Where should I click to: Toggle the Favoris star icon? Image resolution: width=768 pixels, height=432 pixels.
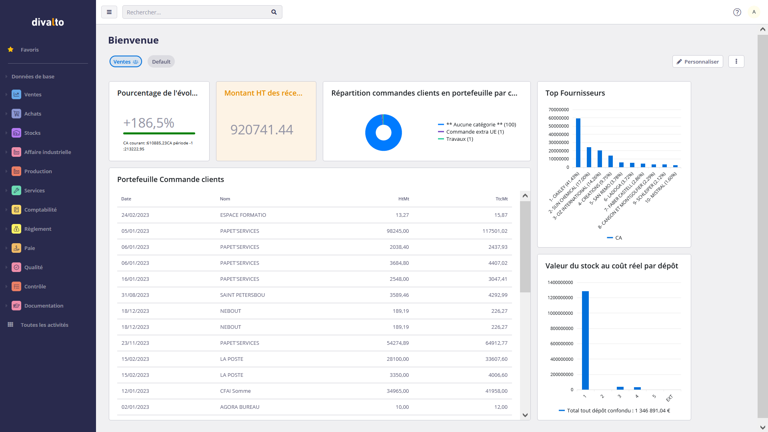10,50
